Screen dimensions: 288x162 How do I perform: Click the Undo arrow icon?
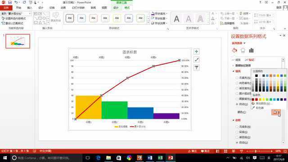(x=16, y=2)
